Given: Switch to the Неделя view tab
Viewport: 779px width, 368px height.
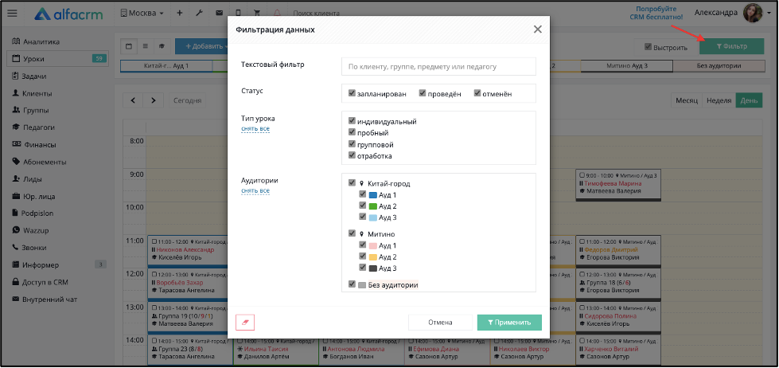Looking at the screenshot, I should [x=719, y=100].
